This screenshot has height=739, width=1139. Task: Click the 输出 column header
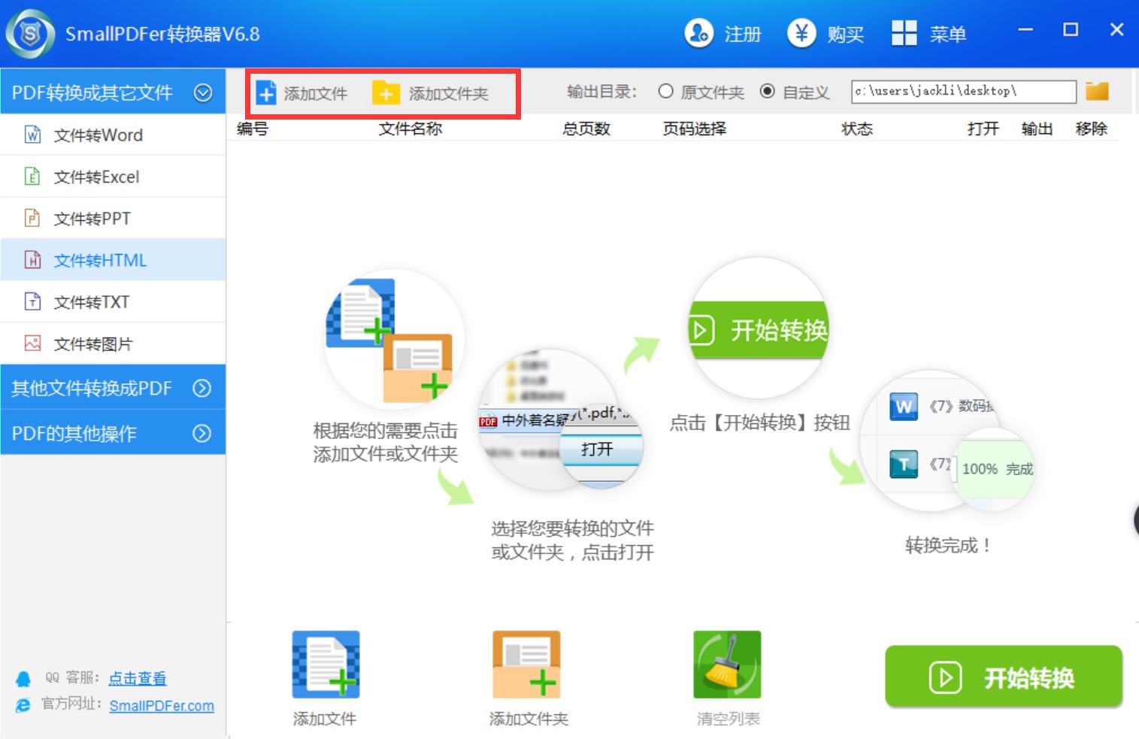[1038, 129]
